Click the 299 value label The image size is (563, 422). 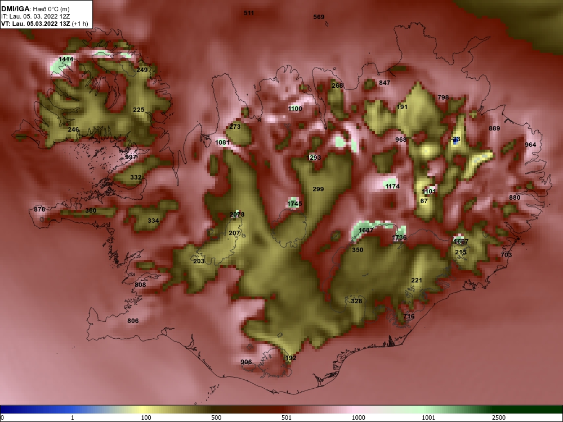(318, 189)
